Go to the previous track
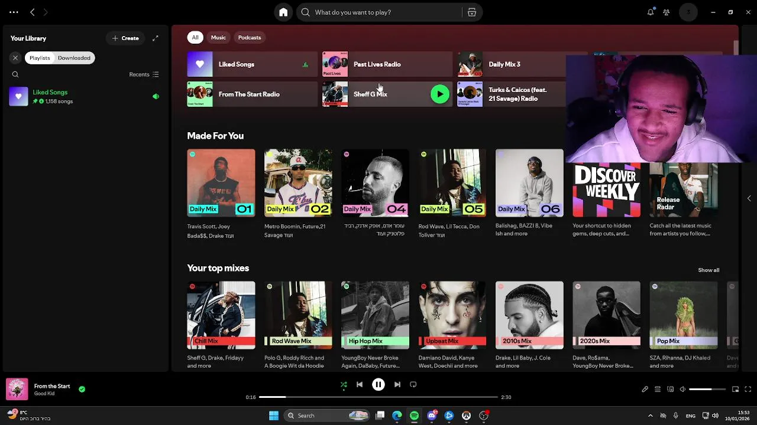This screenshot has height=425, width=757. [x=360, y=384]
